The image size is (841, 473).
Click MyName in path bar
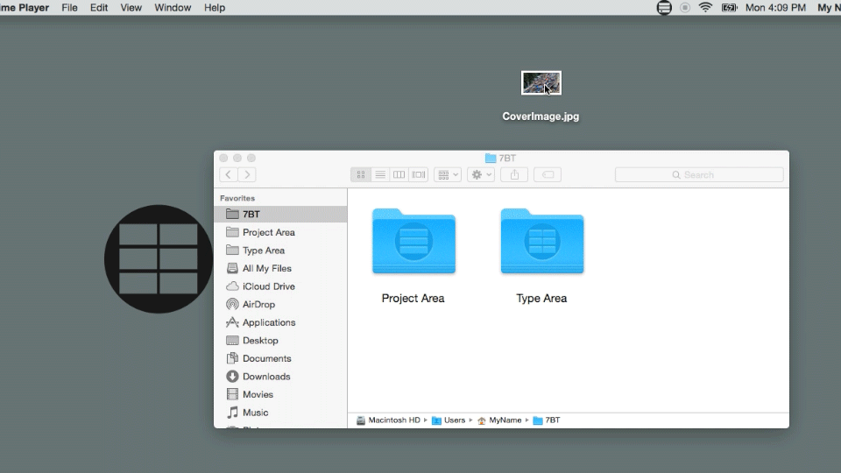(x=499, y=420)
